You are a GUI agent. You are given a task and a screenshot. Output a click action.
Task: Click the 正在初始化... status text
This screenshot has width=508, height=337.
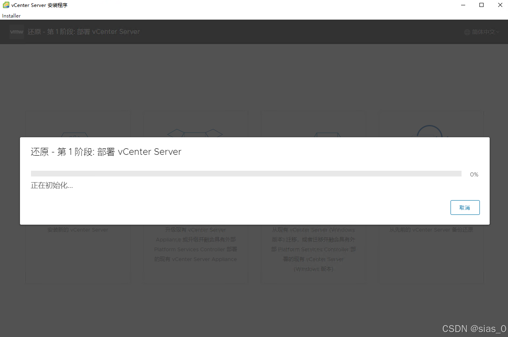[x=52, y=185]
